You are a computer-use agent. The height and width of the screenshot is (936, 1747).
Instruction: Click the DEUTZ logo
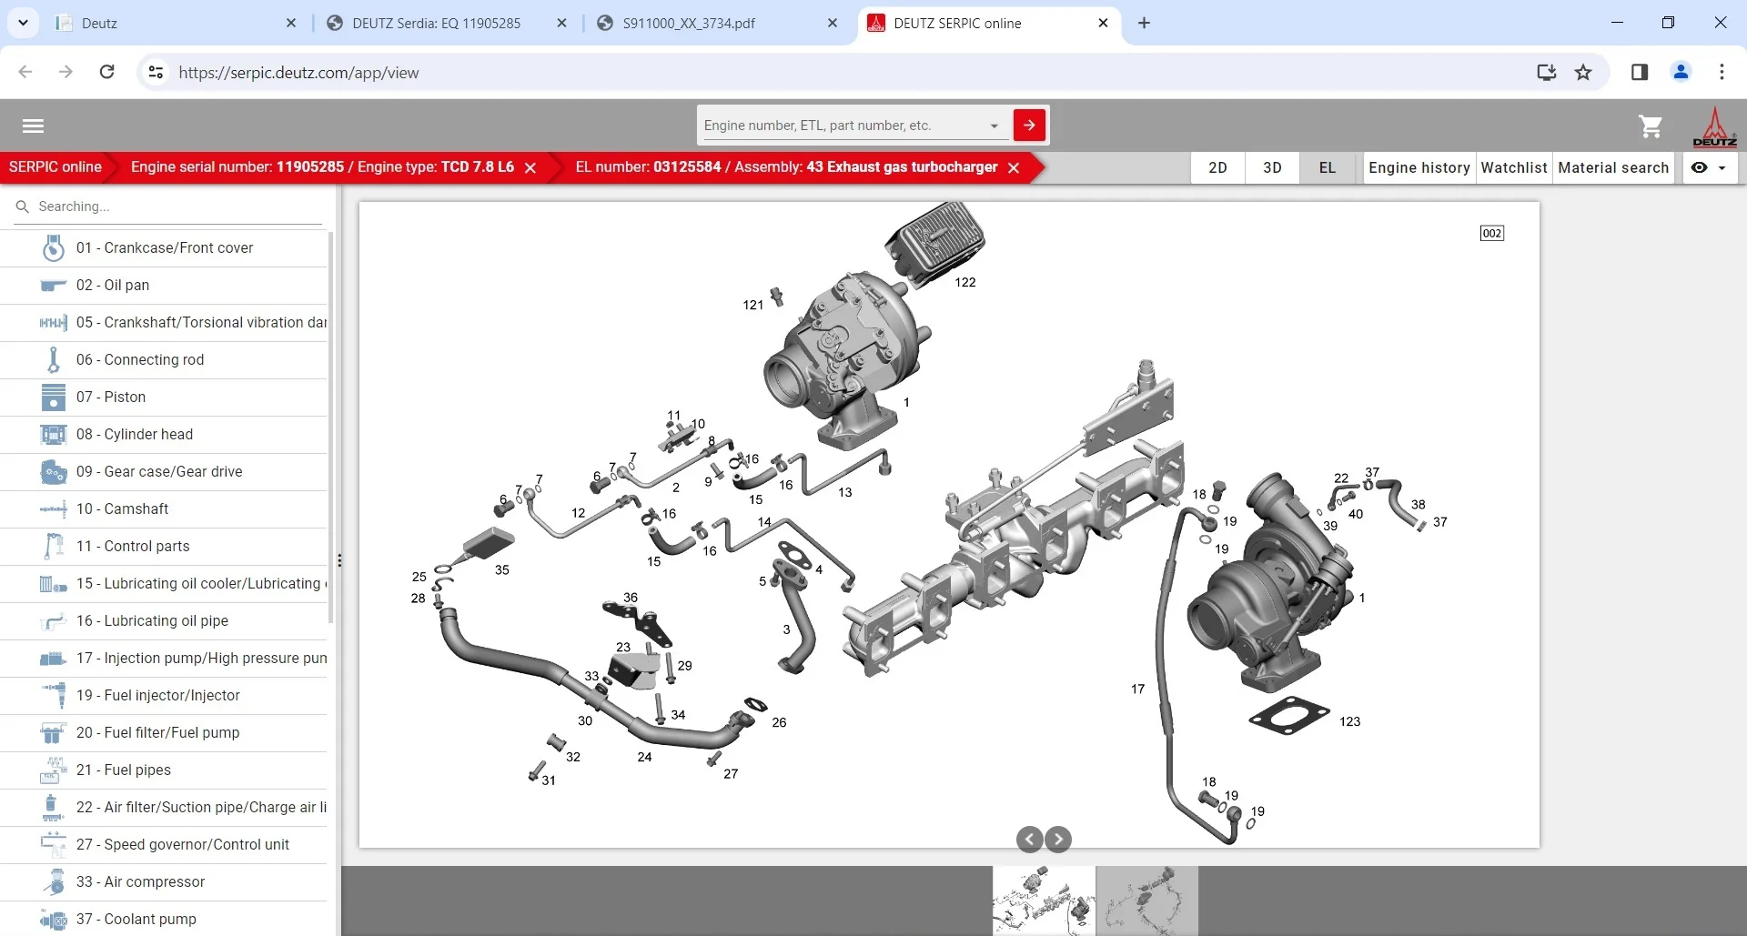click(x=1714, y=126)
